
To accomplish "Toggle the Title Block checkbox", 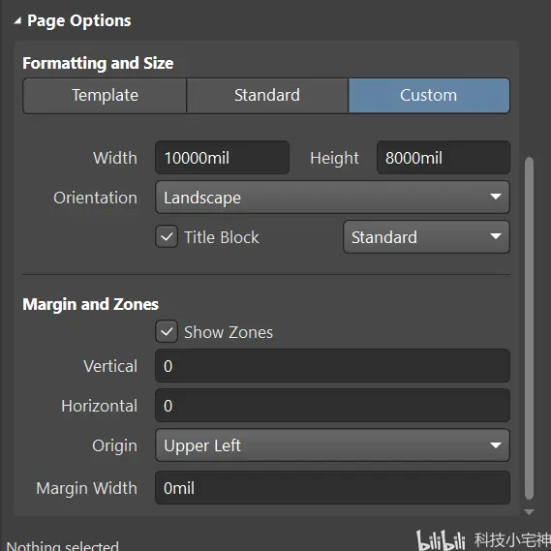I will [x=167, y=236].
